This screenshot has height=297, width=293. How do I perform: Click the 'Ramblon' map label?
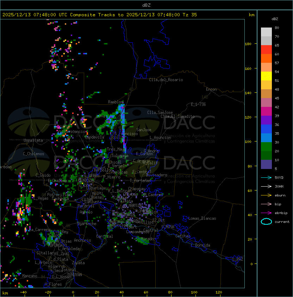tap(116, 102)
